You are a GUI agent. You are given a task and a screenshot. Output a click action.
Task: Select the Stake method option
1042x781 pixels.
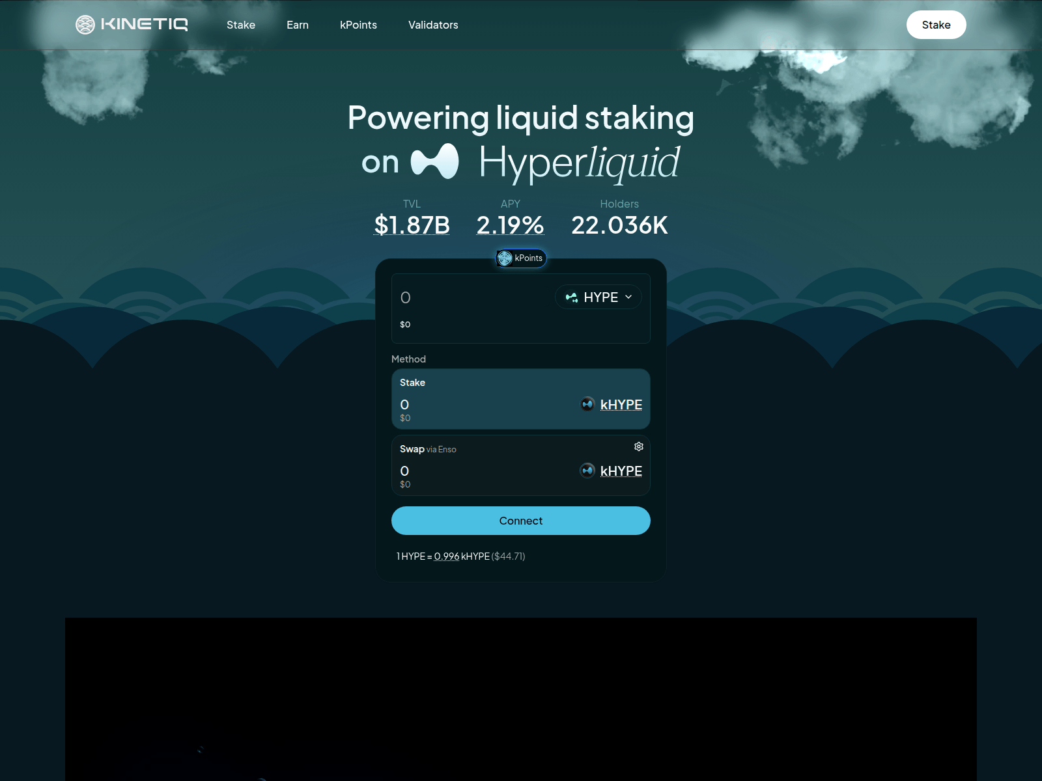(x=521, y=399)
